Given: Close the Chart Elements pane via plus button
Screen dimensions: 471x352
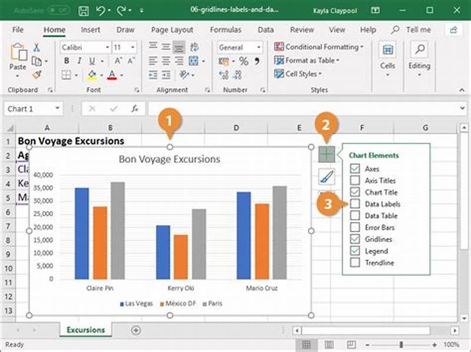Looking at the screenshot, I should click(327, 155).
